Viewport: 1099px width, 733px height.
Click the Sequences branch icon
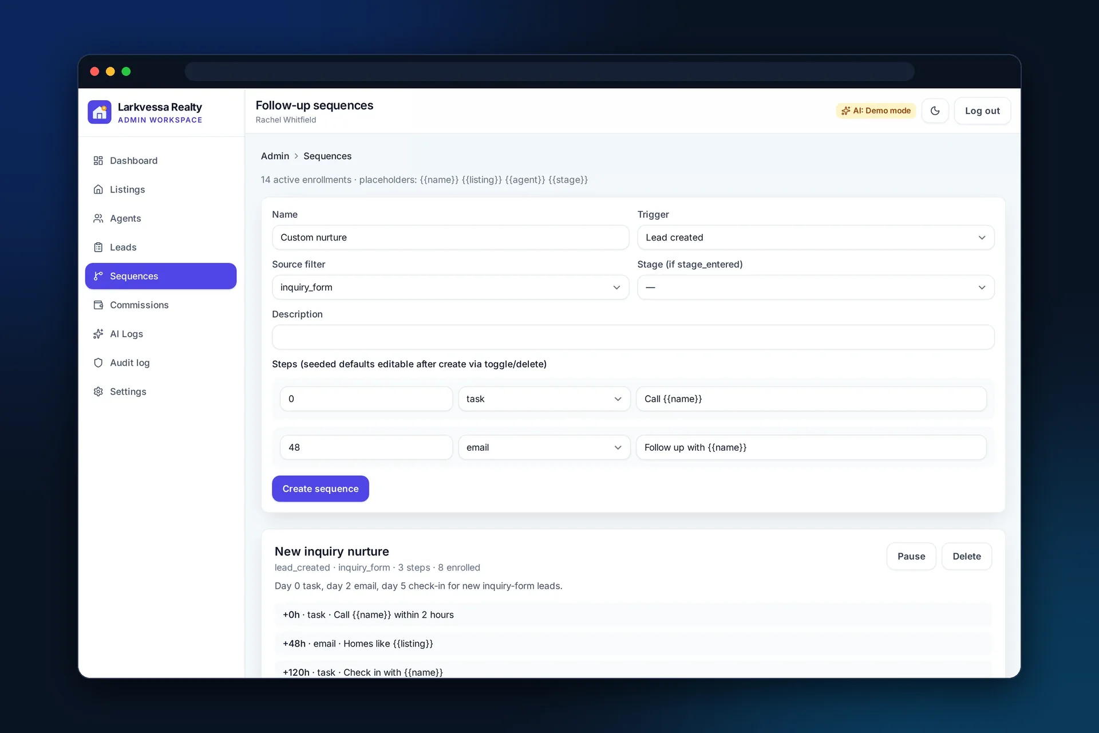[x=98, y=276]
